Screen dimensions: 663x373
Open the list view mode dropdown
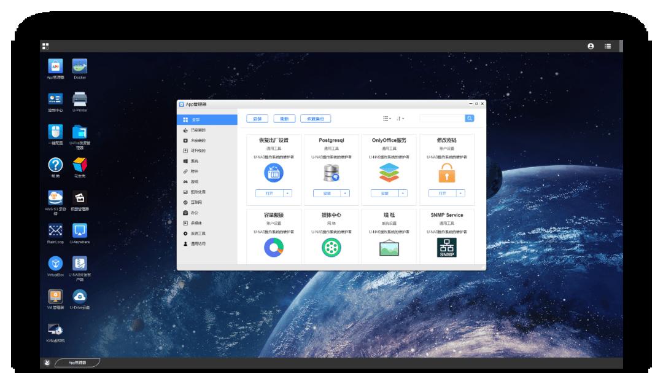pos(387,119)
